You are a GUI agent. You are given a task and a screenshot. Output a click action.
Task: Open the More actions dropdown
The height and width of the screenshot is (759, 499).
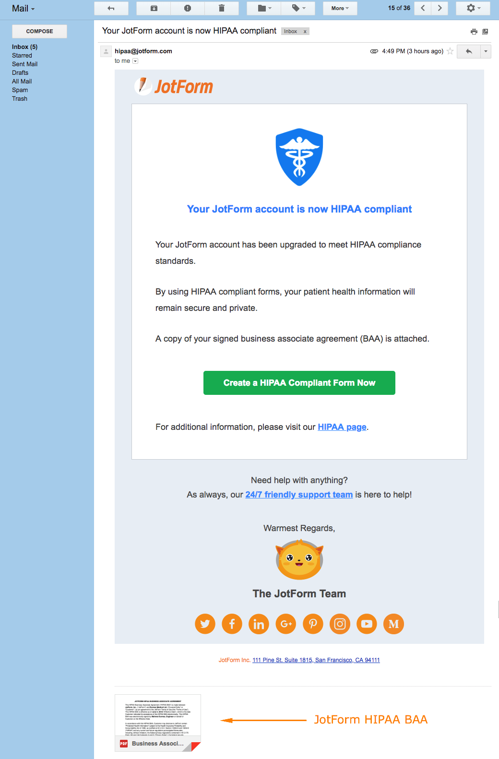340,8
